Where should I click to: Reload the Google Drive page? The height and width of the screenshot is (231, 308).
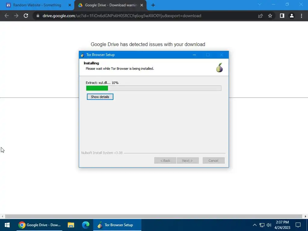26,16
